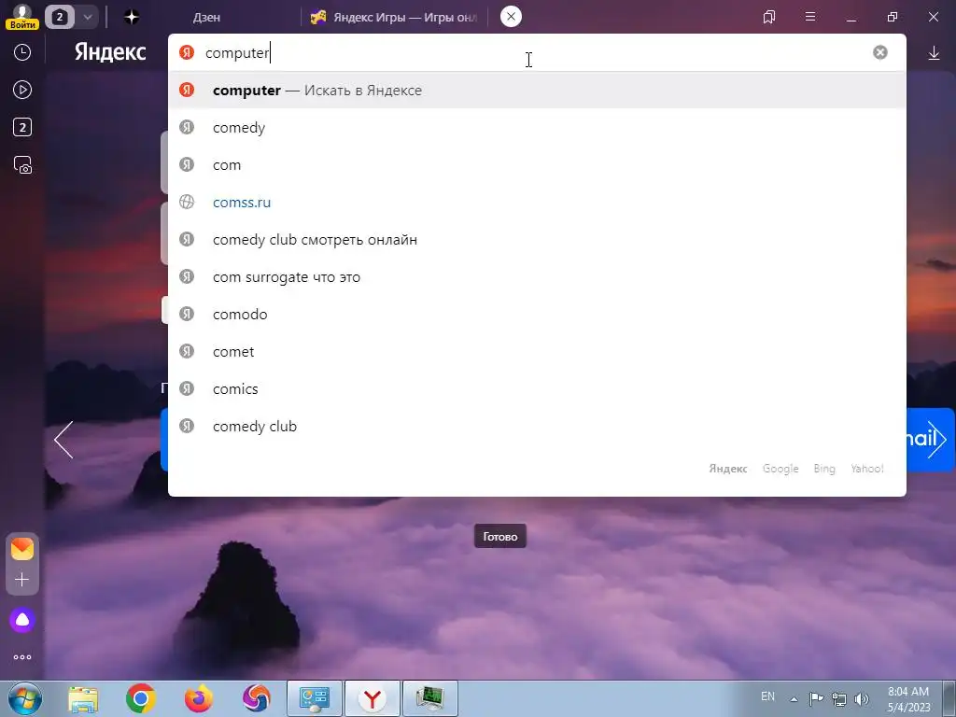Switch search engine to Yahoo!
Screen dimensions: 956x717
(x=867, y=469)
